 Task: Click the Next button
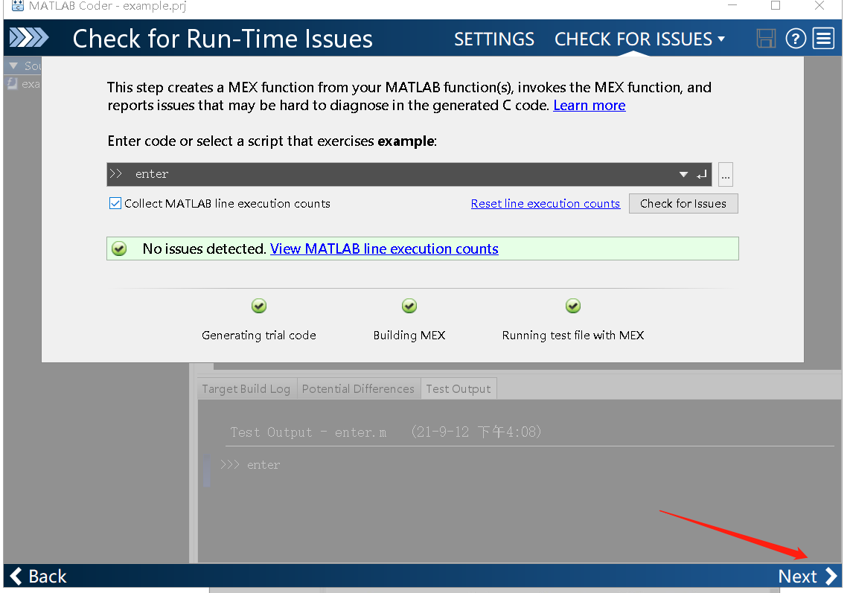pyautogui.click(x=808, y=576)
